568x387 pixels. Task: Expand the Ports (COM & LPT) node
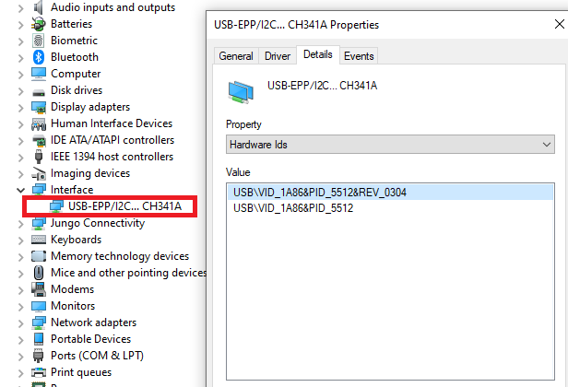pos(21,356)
